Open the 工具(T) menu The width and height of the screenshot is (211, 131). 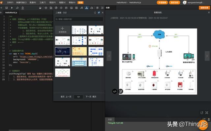(43, 2)
